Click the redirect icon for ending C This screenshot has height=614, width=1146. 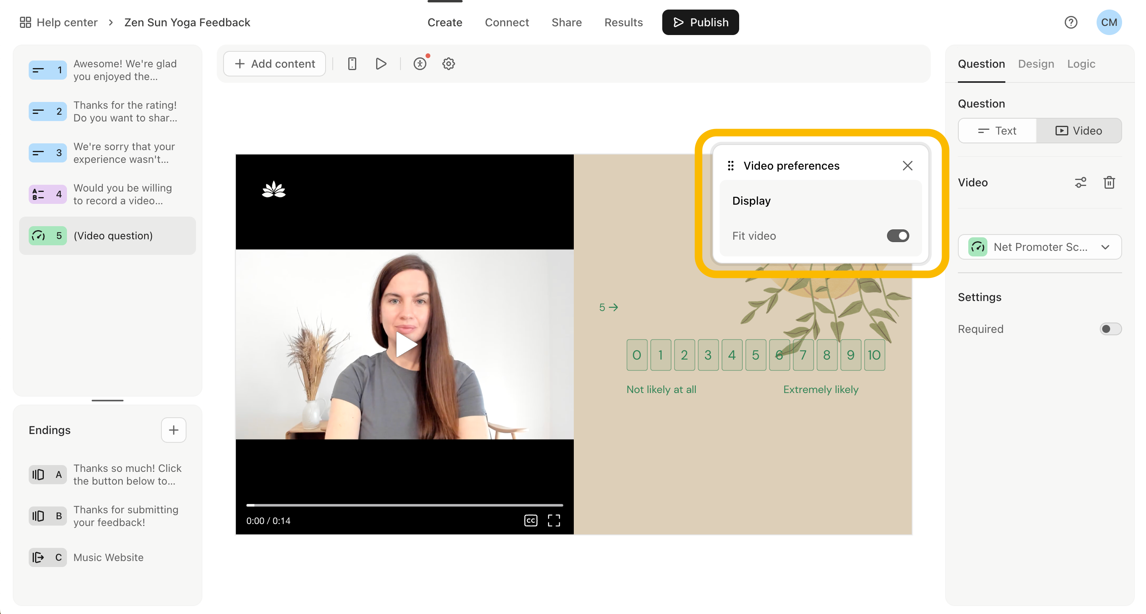(39, 557)
